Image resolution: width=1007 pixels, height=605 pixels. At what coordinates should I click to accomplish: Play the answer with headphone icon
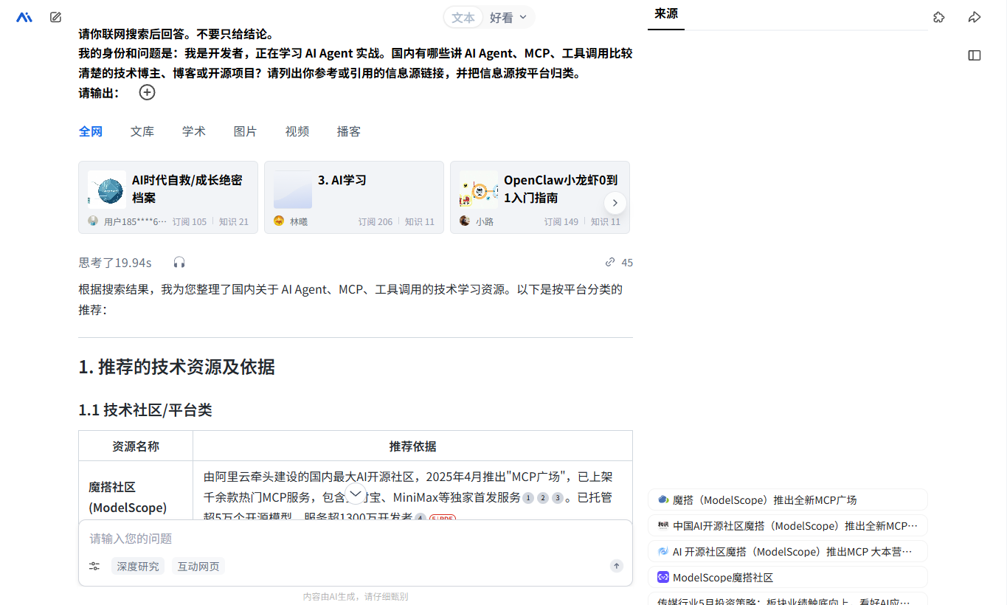pos(179,263)
